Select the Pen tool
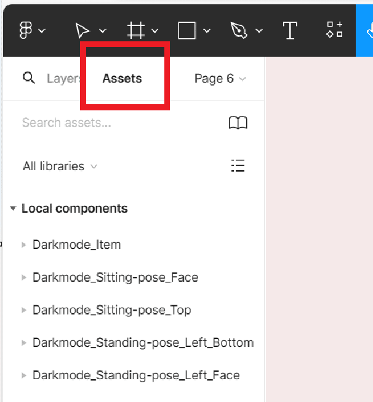Image resolution: width=373 pixels, height=402 pixels. click(x=239, y=30)
